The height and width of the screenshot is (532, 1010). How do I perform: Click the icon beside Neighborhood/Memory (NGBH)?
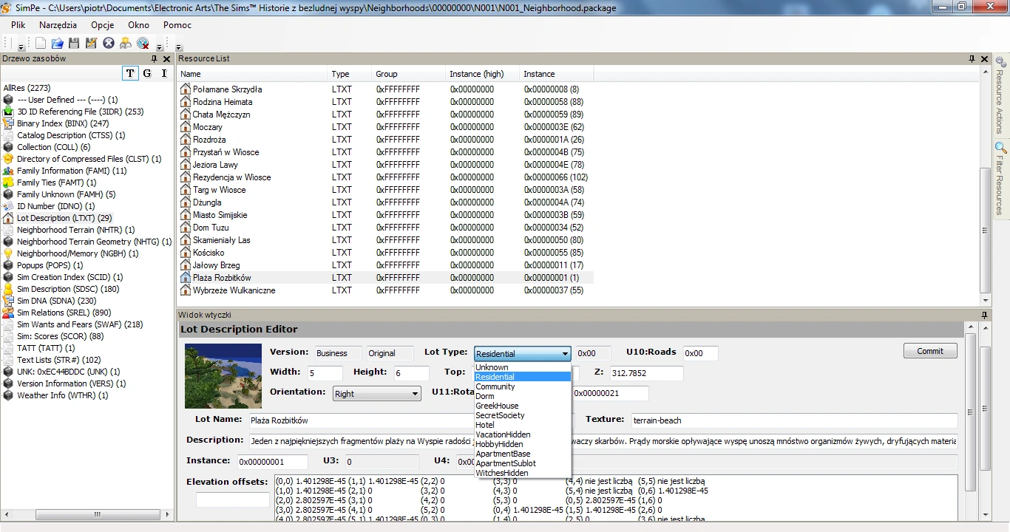click(8, 253)
